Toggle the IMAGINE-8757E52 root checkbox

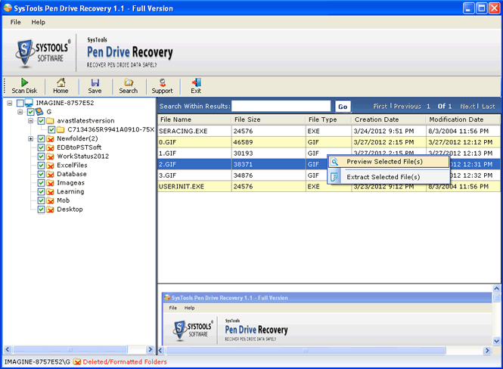coord(20,103)
